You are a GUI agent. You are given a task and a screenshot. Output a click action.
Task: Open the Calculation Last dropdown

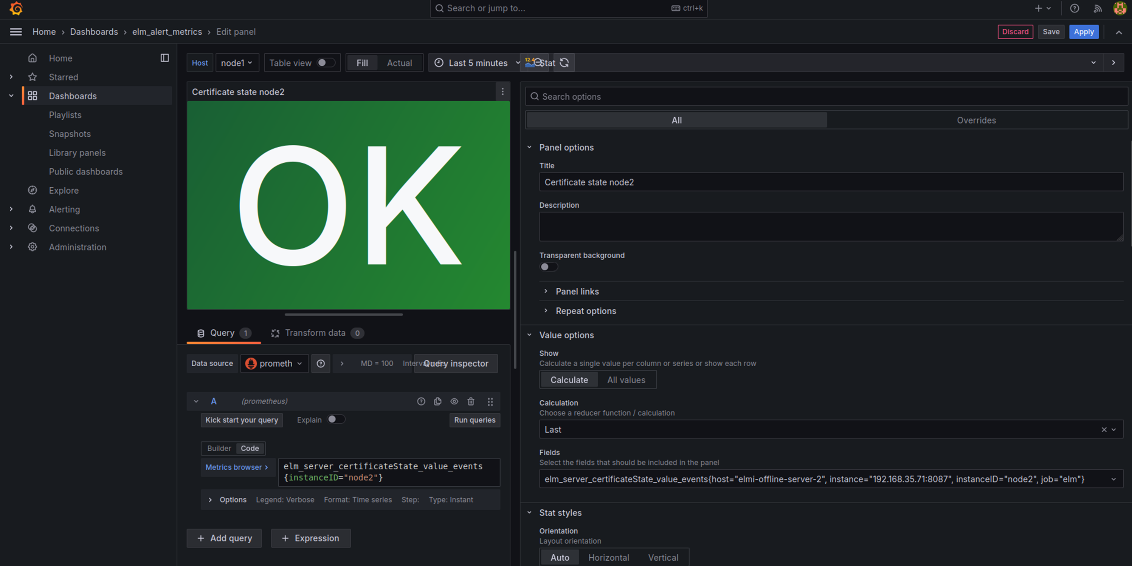(831, 430)
